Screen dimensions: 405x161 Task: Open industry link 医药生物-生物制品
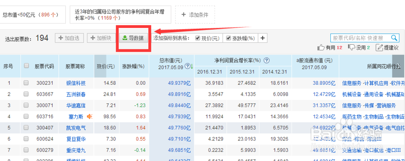click(373, 117)
